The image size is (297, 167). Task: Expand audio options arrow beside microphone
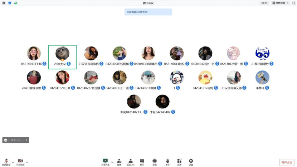[x=13, y=162]
